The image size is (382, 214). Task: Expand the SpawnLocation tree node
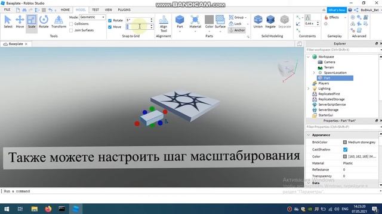coord(314,73)
